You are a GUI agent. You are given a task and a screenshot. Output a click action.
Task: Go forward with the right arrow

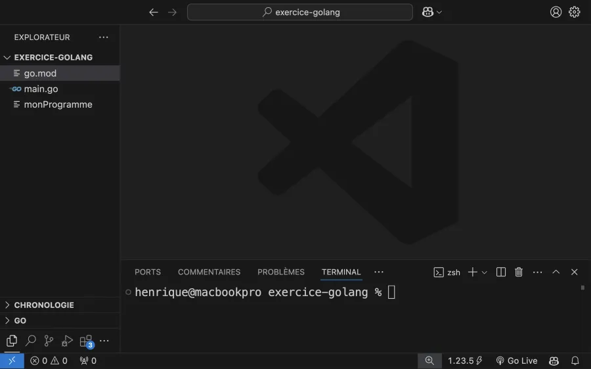pos(172,12)
